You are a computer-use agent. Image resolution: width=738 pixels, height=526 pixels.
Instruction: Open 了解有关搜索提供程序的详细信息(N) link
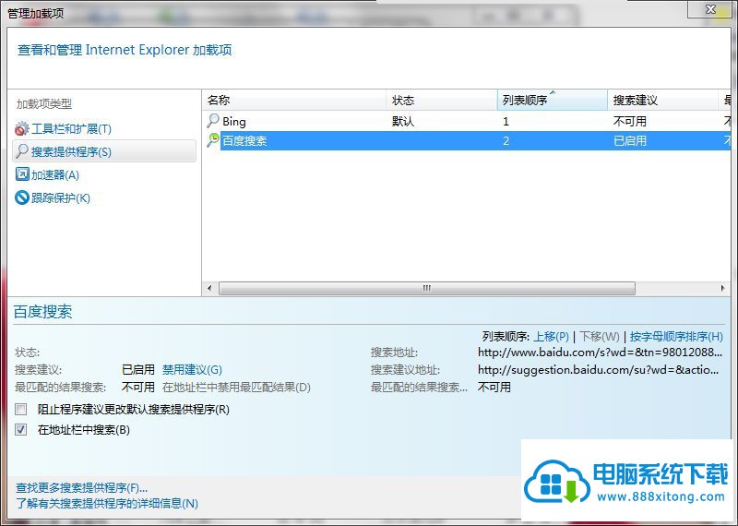tap(107, 504)
